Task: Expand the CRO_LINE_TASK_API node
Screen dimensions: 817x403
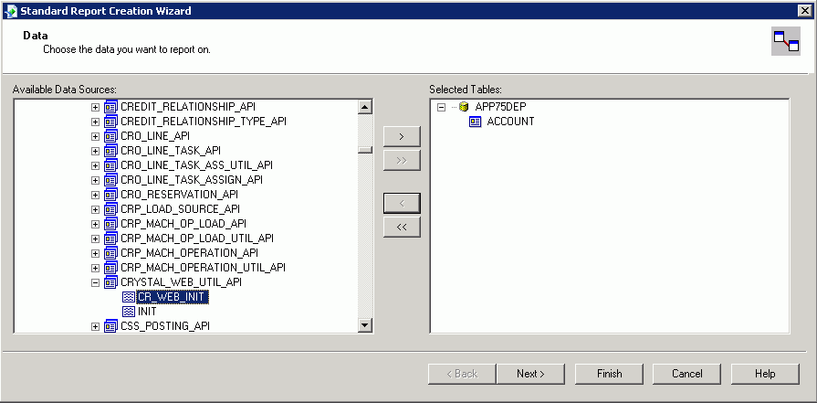Action: (x=95, y=151)
